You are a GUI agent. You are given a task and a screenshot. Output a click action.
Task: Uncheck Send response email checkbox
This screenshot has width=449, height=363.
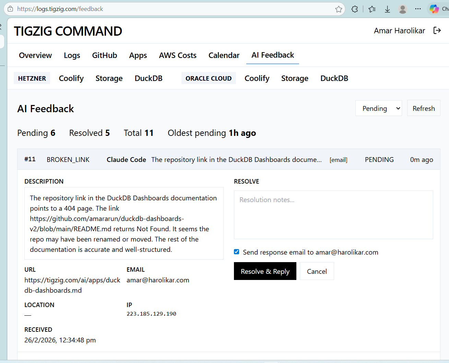(237, 252)
